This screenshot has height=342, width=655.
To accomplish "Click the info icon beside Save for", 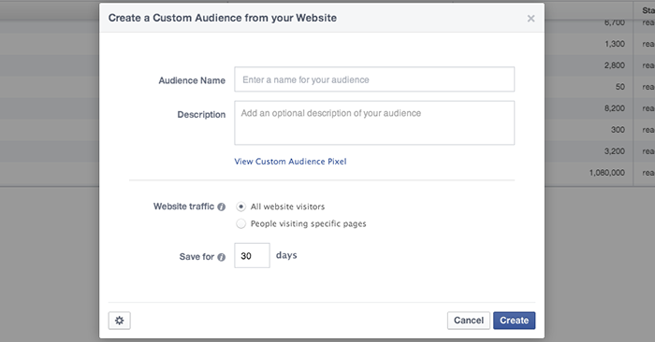I will pos(222,257).
